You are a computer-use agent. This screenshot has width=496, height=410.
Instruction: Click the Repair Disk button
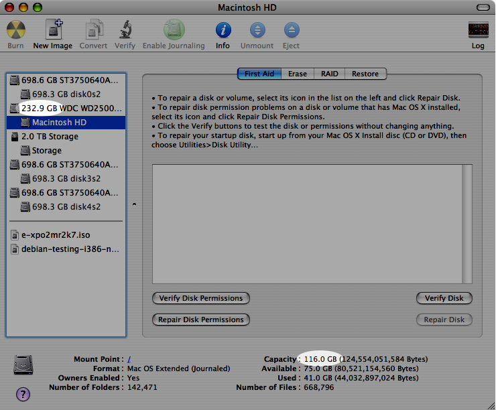[x=444, y=320]
